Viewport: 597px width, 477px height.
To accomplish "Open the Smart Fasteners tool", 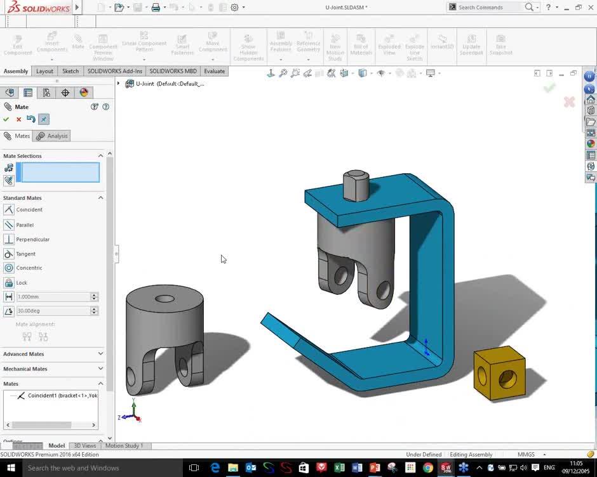I will (182, 43).
